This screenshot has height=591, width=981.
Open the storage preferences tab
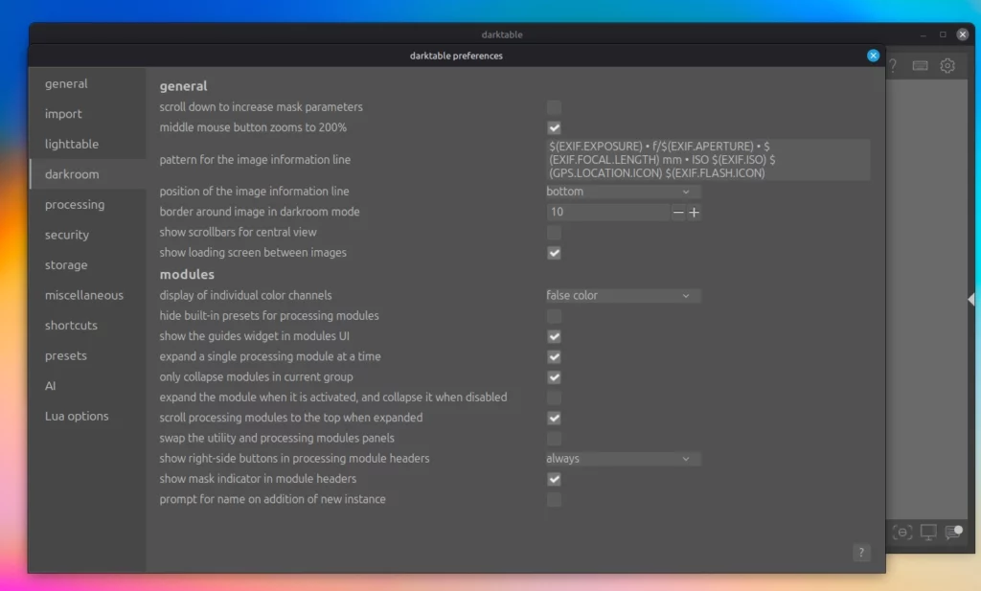coord(87,264)
